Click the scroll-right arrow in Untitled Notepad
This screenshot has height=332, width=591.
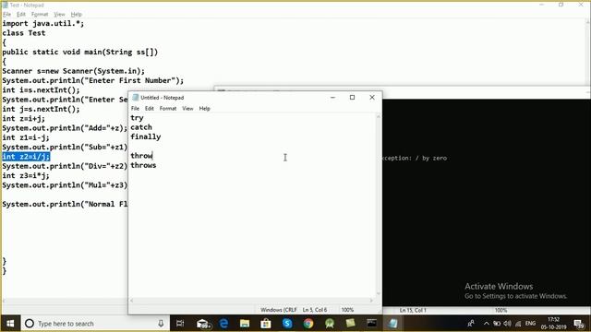coord(371,301)
